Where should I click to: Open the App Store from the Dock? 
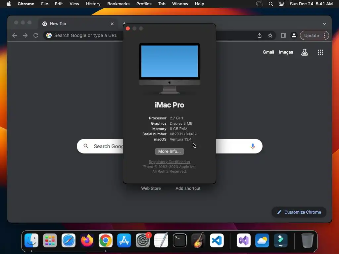124,240
